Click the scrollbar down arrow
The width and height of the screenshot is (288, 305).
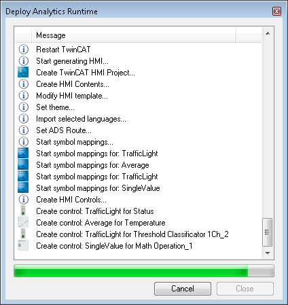click(x=268, y=253)
